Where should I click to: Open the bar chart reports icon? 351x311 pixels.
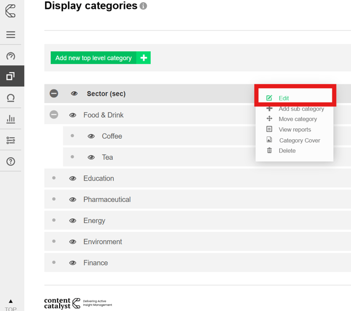click(10, 119)
